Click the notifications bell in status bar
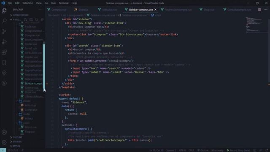 point(267,150)
